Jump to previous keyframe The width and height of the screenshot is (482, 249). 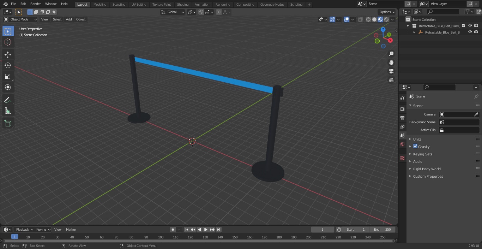pos(193,230)
